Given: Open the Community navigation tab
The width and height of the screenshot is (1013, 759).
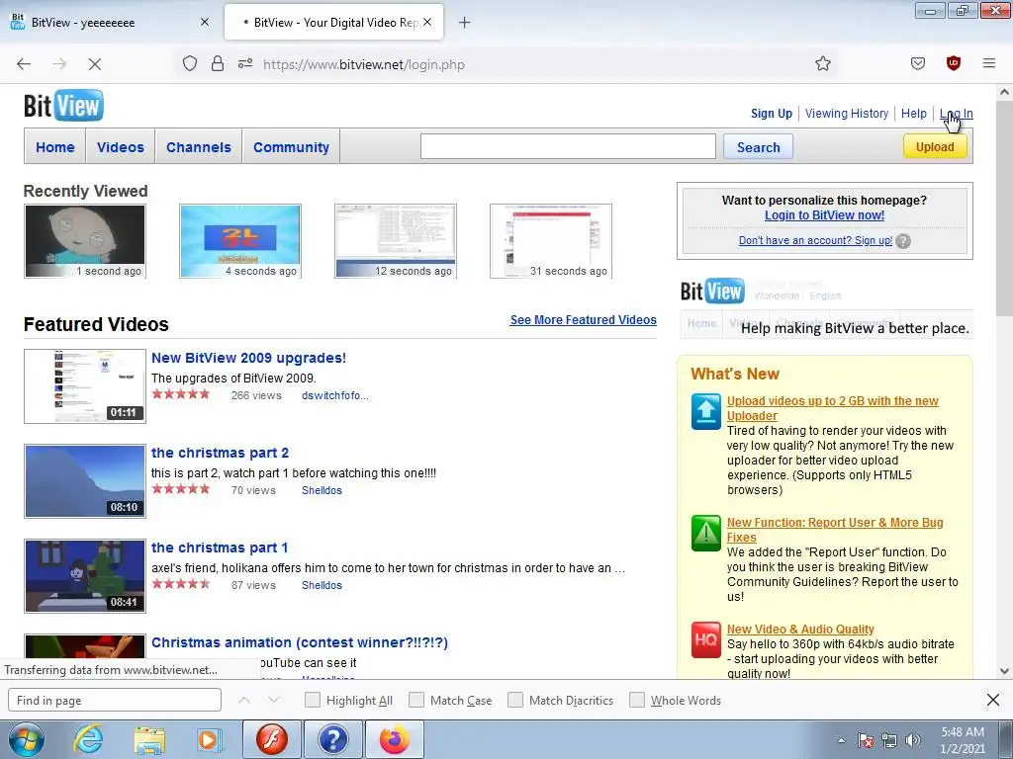Looking at the screenshot, I should [292, 147].
